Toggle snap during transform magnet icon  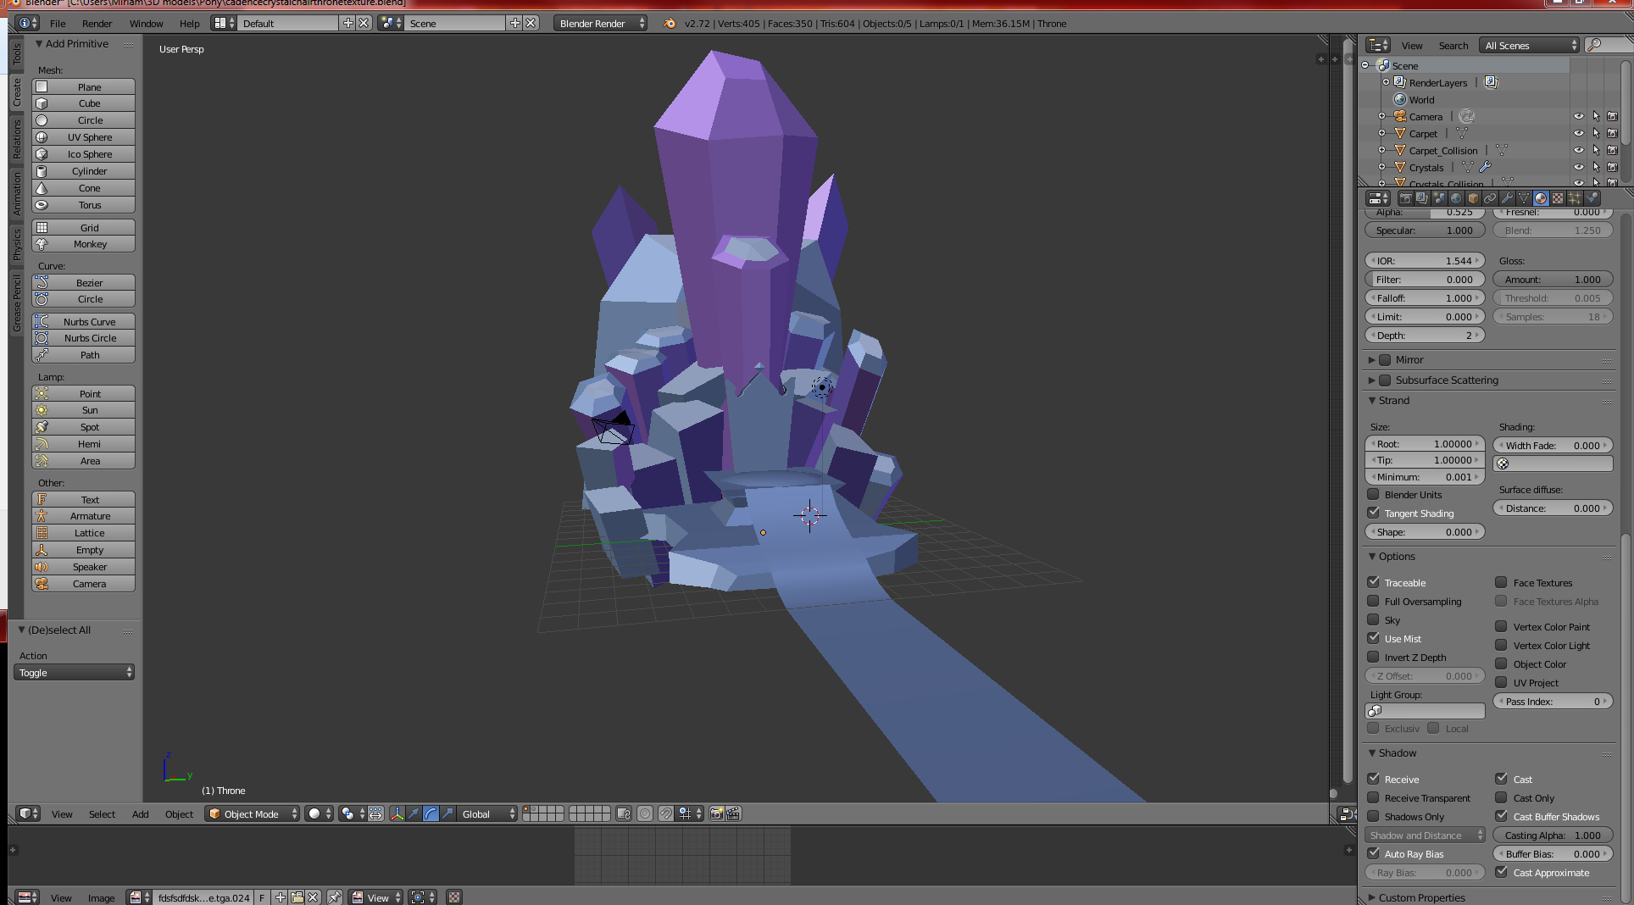pos(666,813)
